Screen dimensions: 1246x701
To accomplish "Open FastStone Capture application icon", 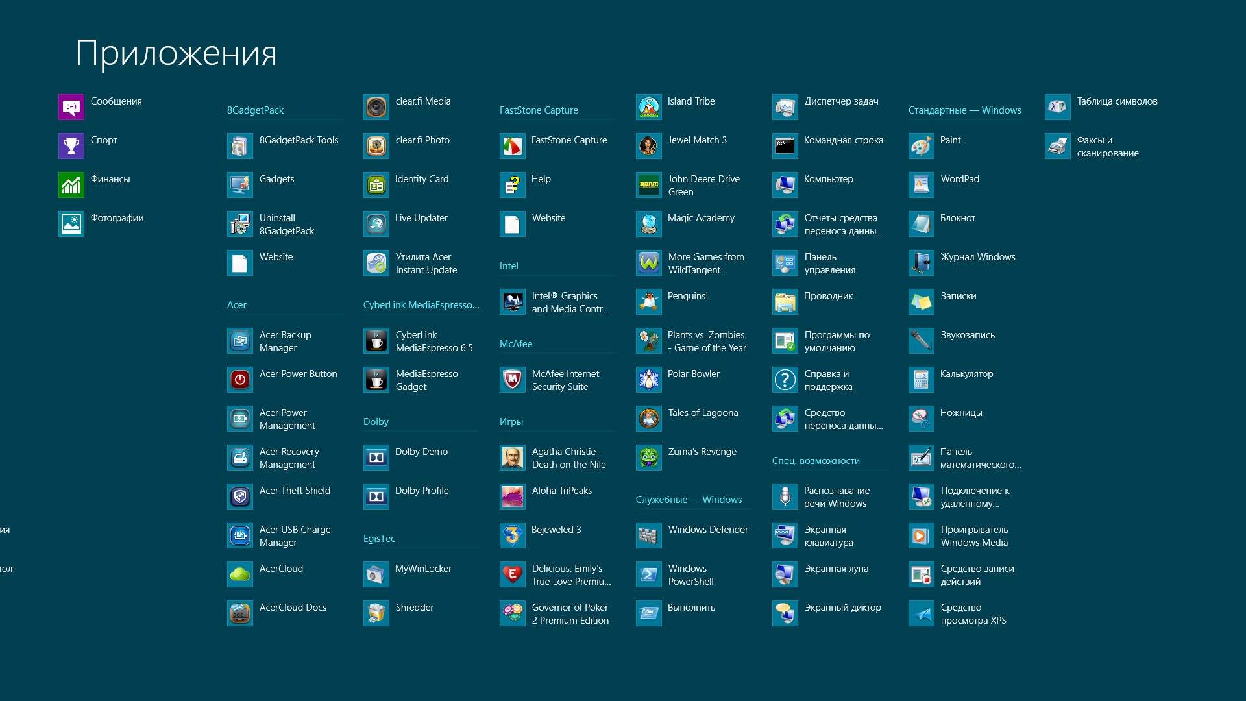I will tap(513, 146).
